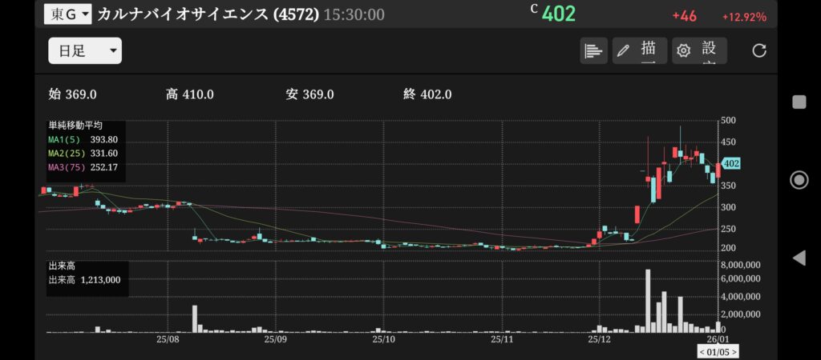Click the 01/05 date cursor label
Image resolution: width=821 pixels, height=360 pixels.
pos(718,351)
